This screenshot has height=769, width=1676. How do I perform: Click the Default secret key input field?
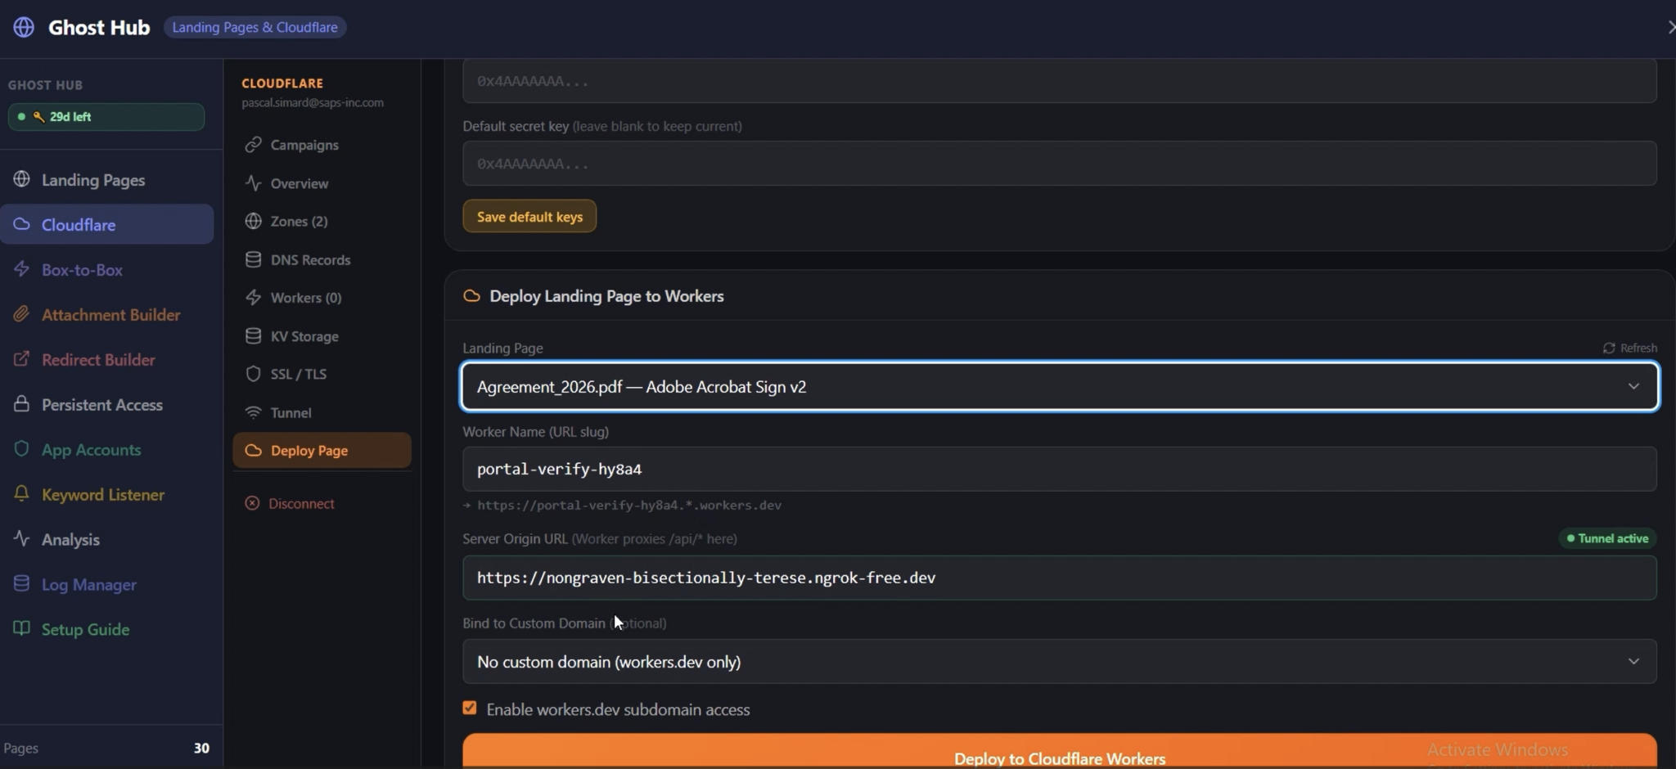(x=1060, y=164)
